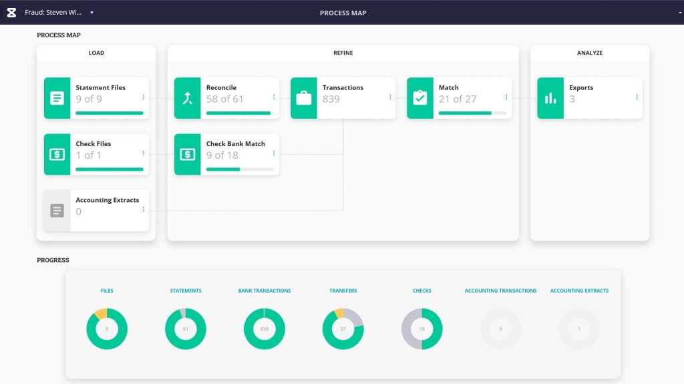The width and height of the screenshot is (684, 384).
Task: Click the FILES progress label
Action: click(x=107, y=291)
